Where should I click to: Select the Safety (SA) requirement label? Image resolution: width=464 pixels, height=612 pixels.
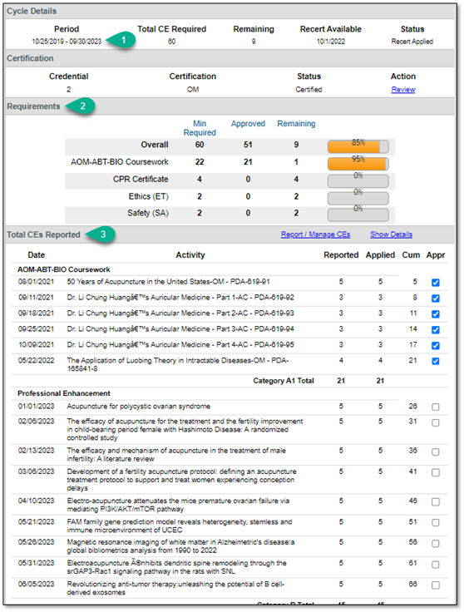point(148,213)
